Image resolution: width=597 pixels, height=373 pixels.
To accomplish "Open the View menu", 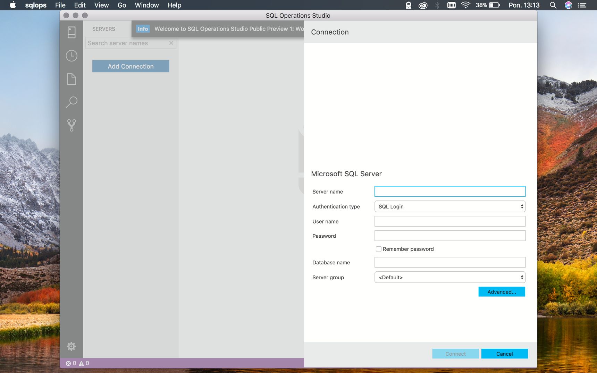I will [x=101, y=5].
